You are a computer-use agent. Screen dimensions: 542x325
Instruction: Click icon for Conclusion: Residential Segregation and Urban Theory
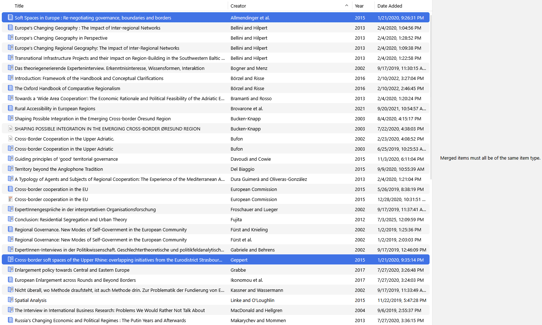(x=10, y=219)
